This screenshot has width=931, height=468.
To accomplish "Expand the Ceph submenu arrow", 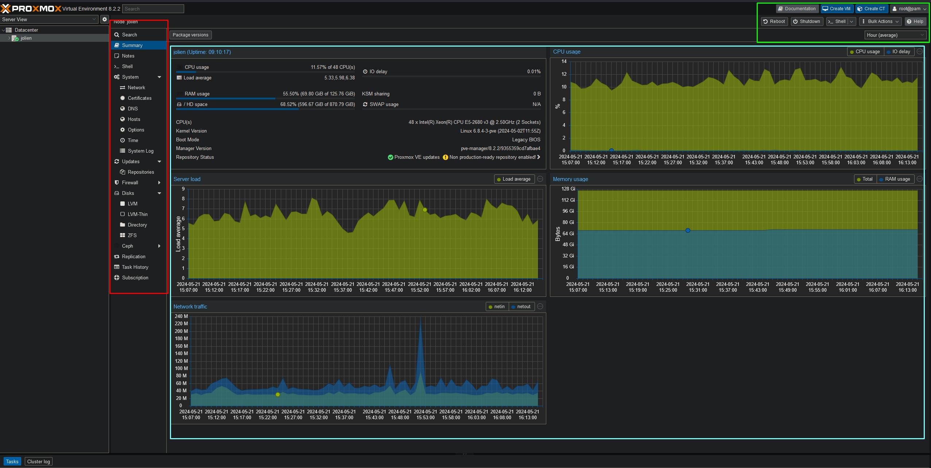I will (159, 246).
